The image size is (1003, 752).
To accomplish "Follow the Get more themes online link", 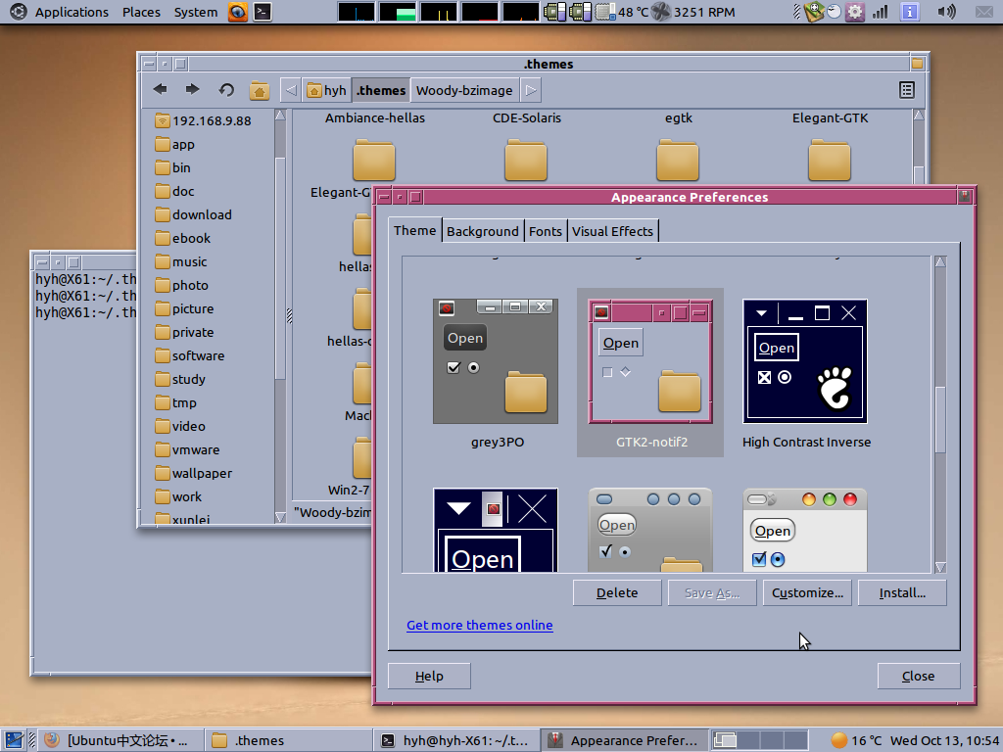I will point(480,625).
